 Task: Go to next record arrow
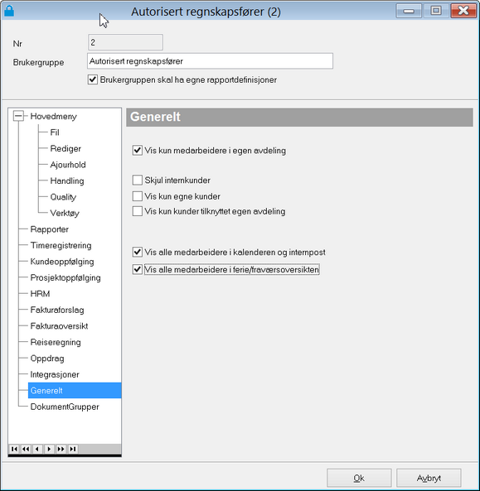pos(49,449)
